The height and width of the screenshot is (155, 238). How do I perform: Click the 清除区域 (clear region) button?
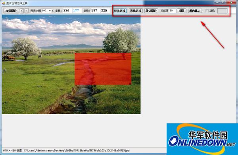pos(136,11)
